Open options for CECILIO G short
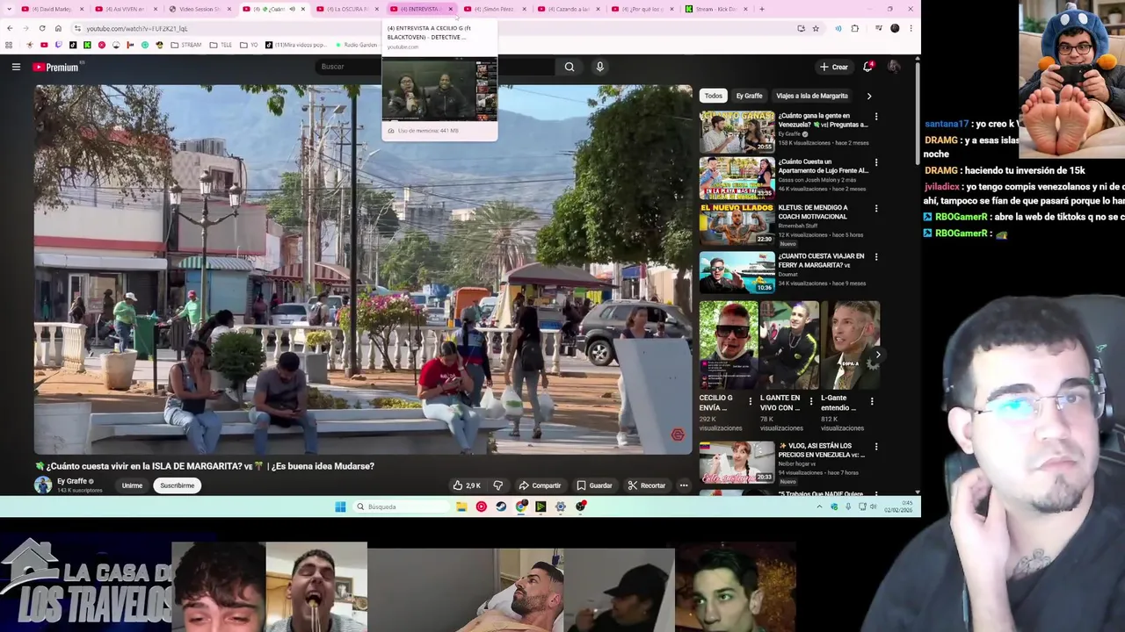The width and height of the screenshot is (1125, 632). click(750, 401)
